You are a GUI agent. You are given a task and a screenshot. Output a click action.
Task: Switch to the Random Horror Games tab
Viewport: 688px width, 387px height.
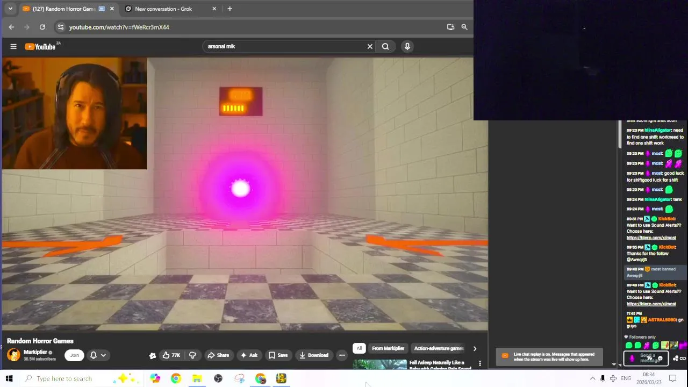[x=64, y=9]
